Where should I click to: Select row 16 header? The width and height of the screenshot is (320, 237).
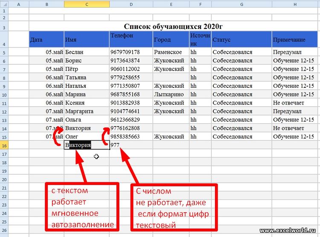point(4,145)
